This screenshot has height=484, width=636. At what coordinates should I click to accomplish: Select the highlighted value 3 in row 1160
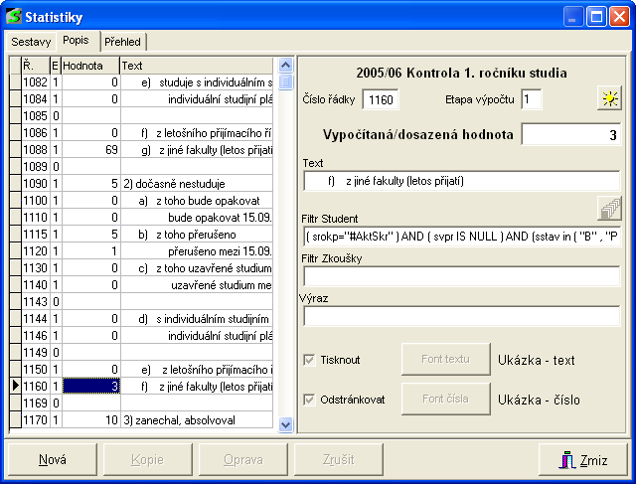click(x=90, y=386)
